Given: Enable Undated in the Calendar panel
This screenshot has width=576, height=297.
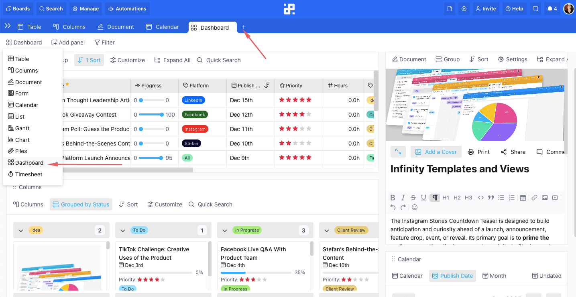Looking at the screenshot, I should 547,276.
